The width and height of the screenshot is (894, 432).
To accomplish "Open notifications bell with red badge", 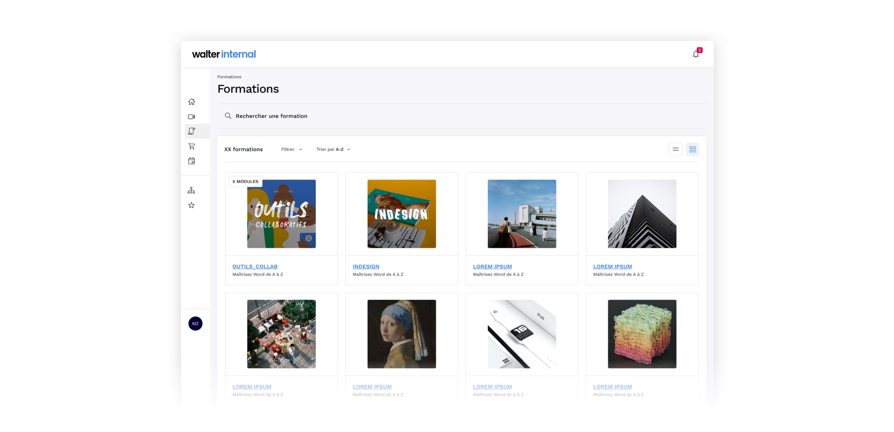I will coord(695,54).
